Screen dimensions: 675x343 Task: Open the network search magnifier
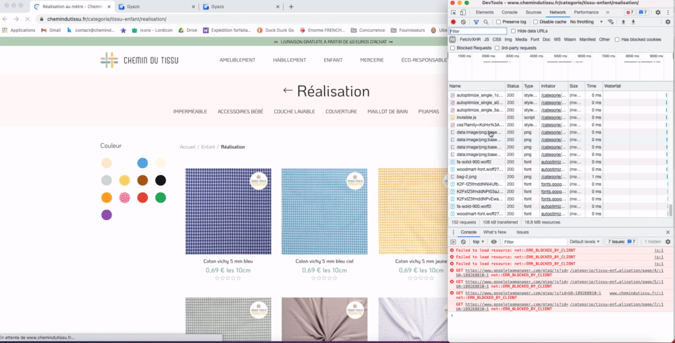point(486,22)
